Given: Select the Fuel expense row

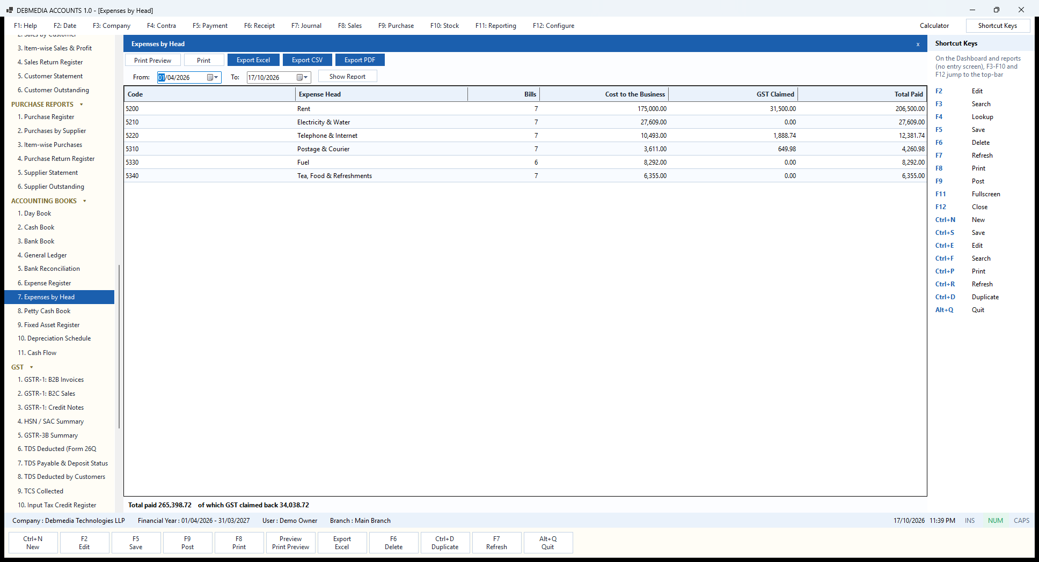Looking at the screenshot, I should click(x=525, y=162).
